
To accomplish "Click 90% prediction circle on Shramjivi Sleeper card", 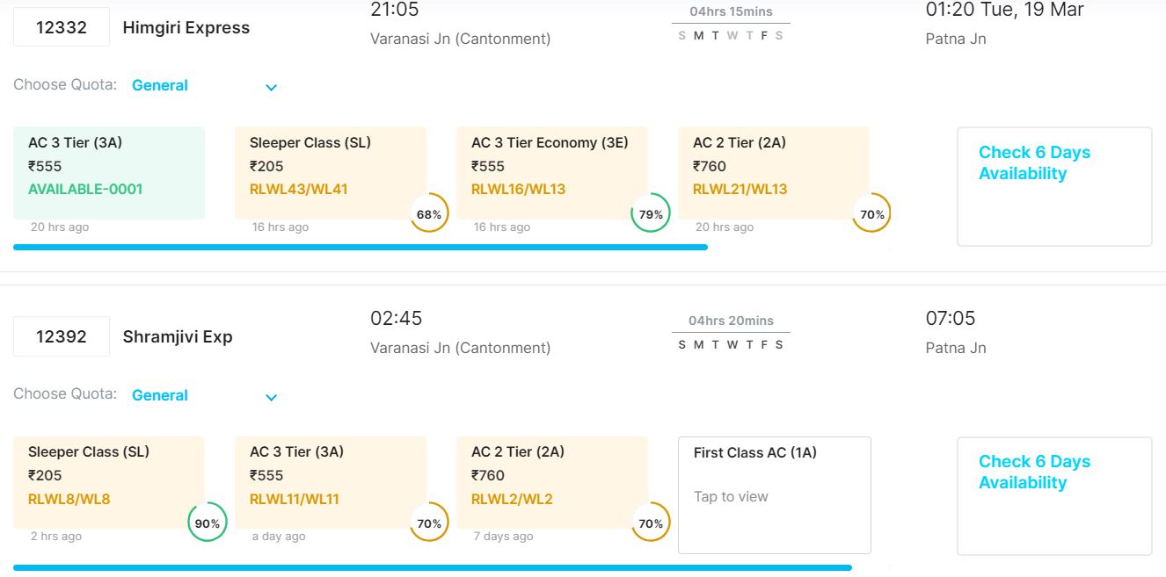I will pos(208,523).
